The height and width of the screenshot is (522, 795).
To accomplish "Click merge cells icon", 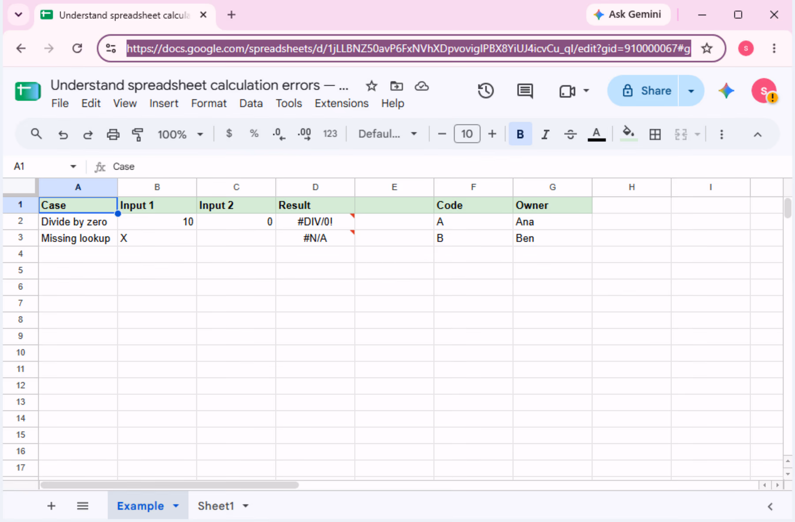I will [x=681, y=134].
